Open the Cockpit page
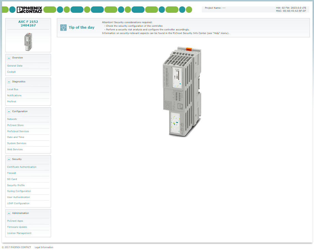 [11, 72]
